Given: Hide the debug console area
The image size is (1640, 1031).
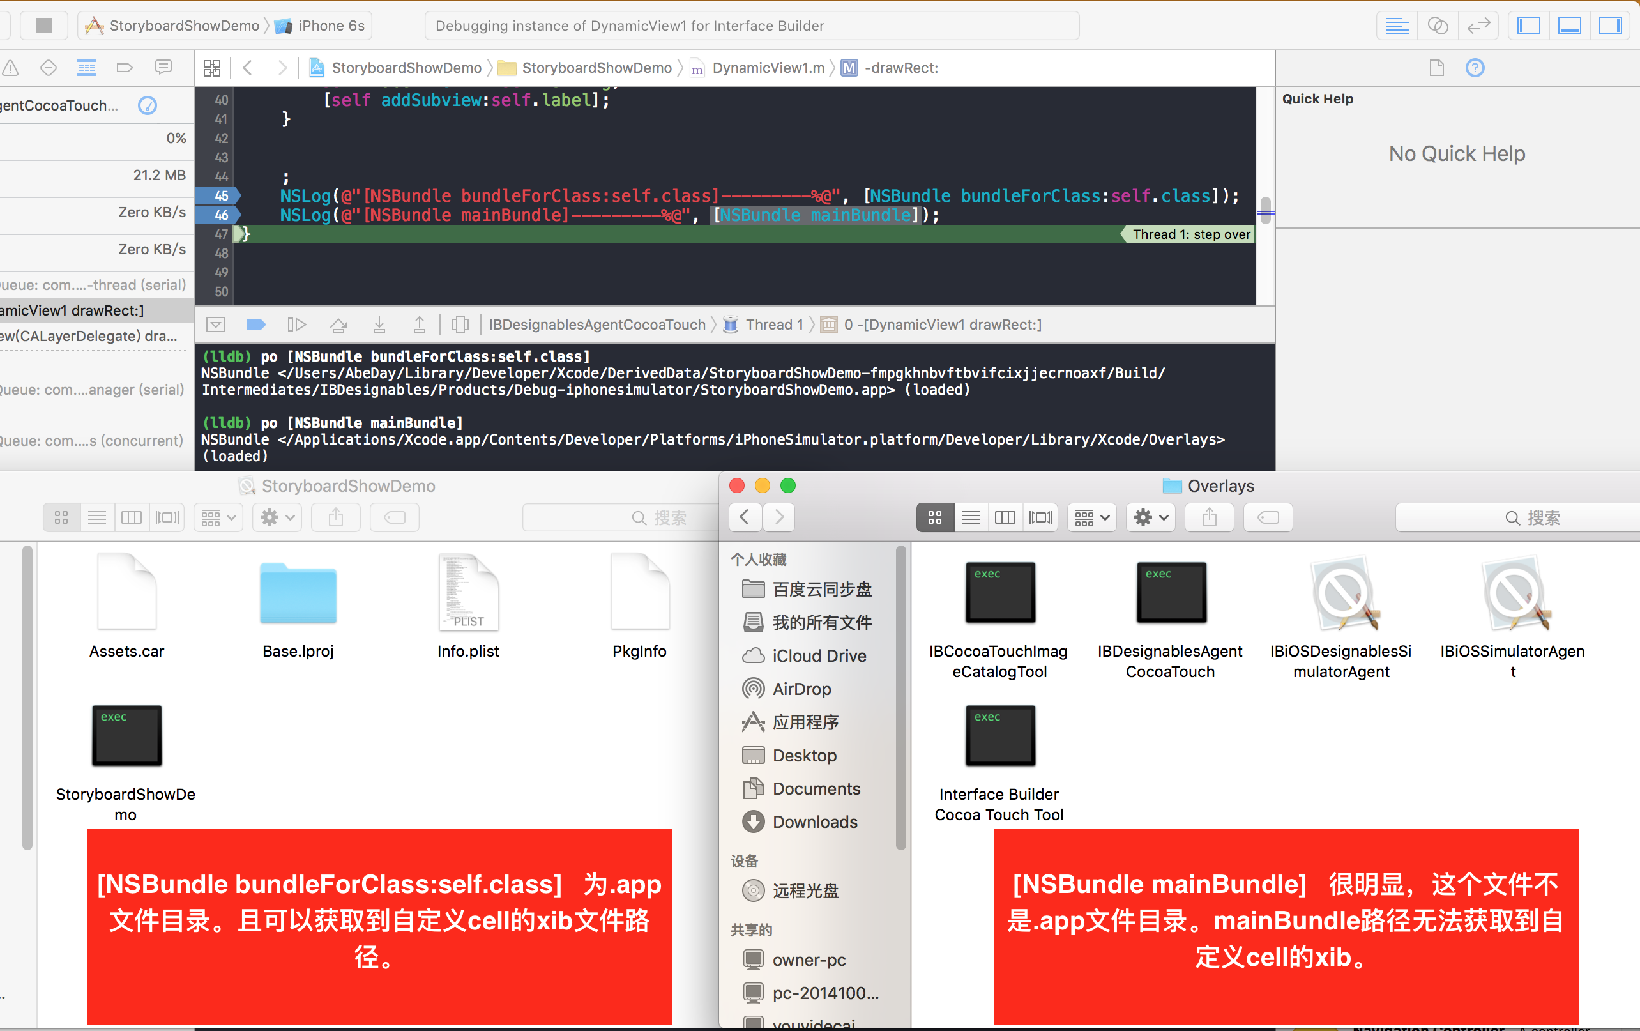Looking at the screenshot, I should click(x=216, y=325).
